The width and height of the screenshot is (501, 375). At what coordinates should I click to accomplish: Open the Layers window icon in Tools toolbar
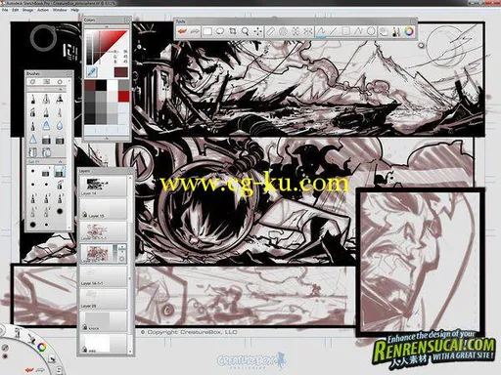pos(384,31)
